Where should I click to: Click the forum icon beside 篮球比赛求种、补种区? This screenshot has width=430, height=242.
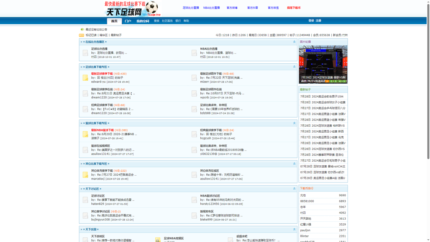coord(194,150)
